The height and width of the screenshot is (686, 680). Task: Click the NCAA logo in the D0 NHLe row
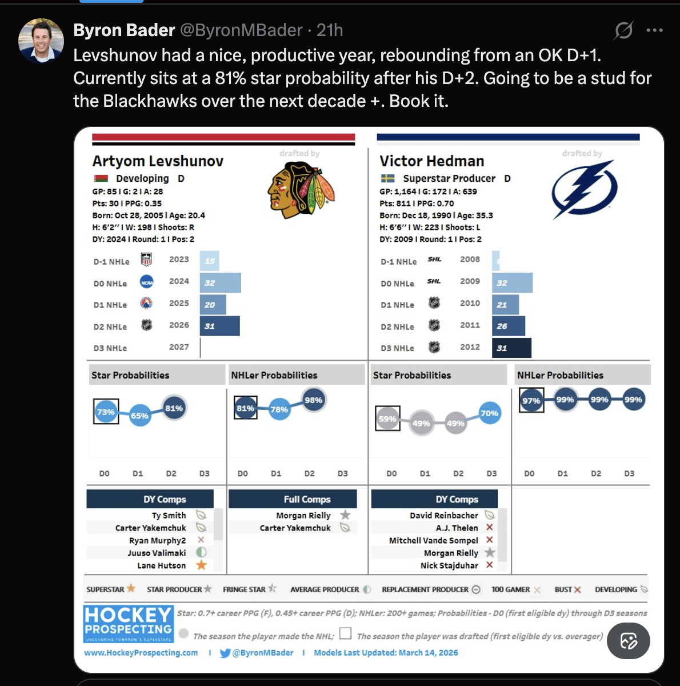[x=147, y=282]
